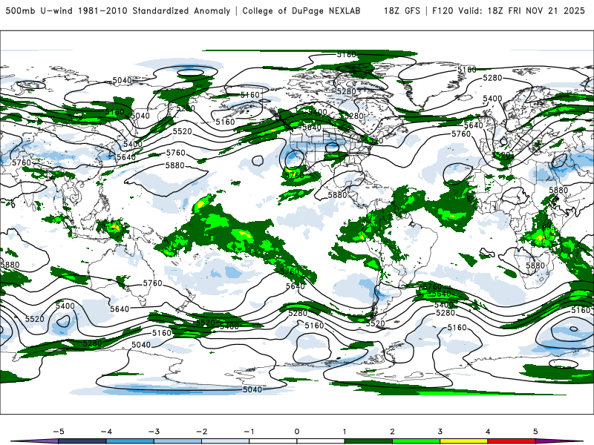The image size is (594, 445).
Task: Select the dark green swatch between 1 and 2
Action: coord(368,441)
